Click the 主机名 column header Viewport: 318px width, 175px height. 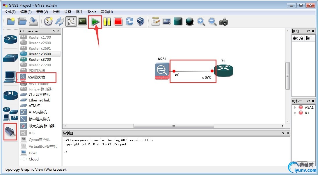(x=298, y=38)
